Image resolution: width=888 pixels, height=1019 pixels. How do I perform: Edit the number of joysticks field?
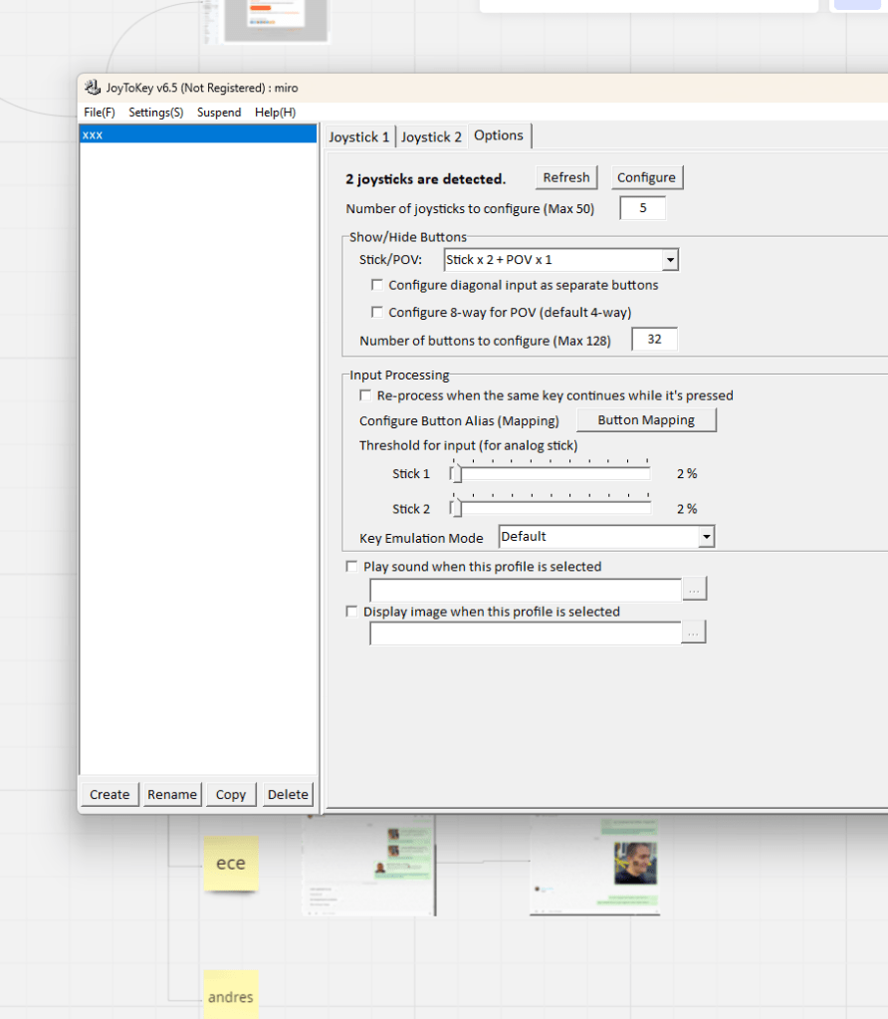642,208
